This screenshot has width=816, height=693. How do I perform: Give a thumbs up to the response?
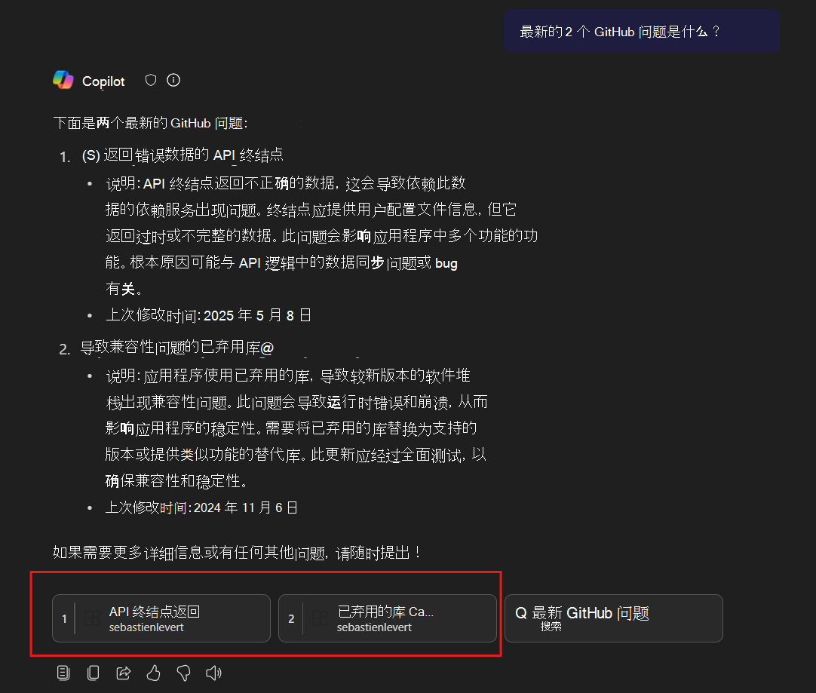click(x=153, y=672)
